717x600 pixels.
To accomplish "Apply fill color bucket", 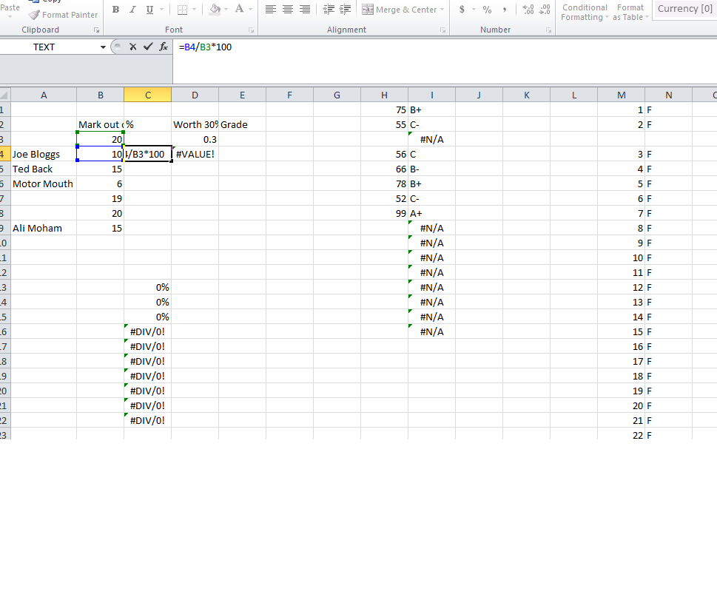I will coord(215,9).
